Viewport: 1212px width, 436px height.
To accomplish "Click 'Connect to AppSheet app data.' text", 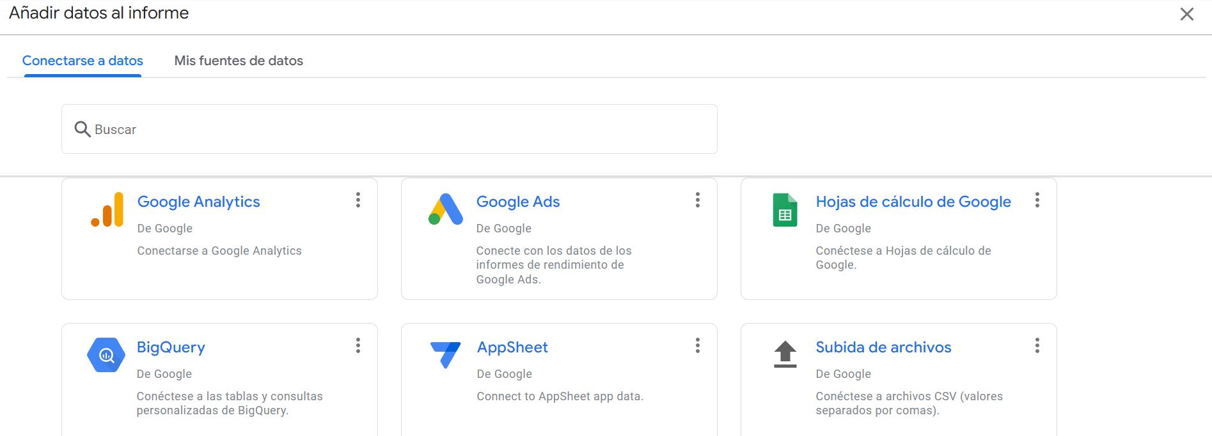I will (560, 396).
